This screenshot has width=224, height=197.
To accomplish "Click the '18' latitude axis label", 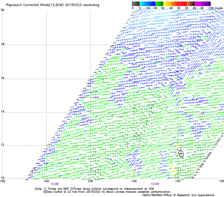I will [x=2, y=44].
